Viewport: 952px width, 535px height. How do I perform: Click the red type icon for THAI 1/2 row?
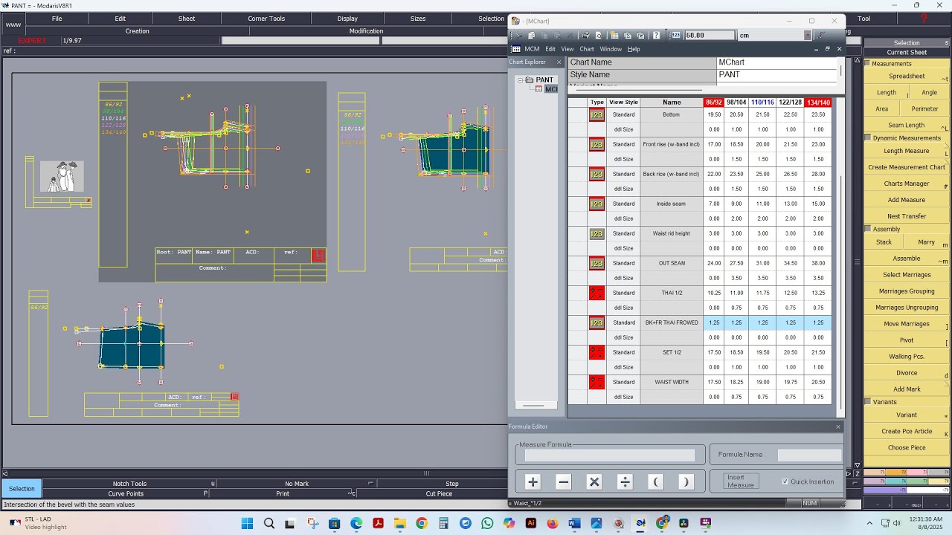(596, 293)
